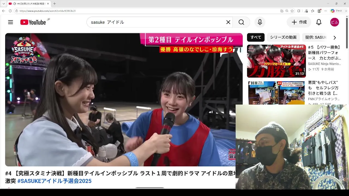Open the notifications bell
Screen dimensions: 349x196
coord(319,22)
